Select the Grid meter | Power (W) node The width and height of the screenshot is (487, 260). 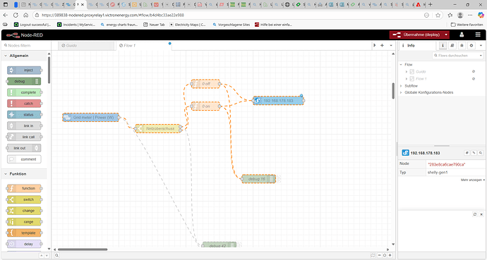click(90, 118)
